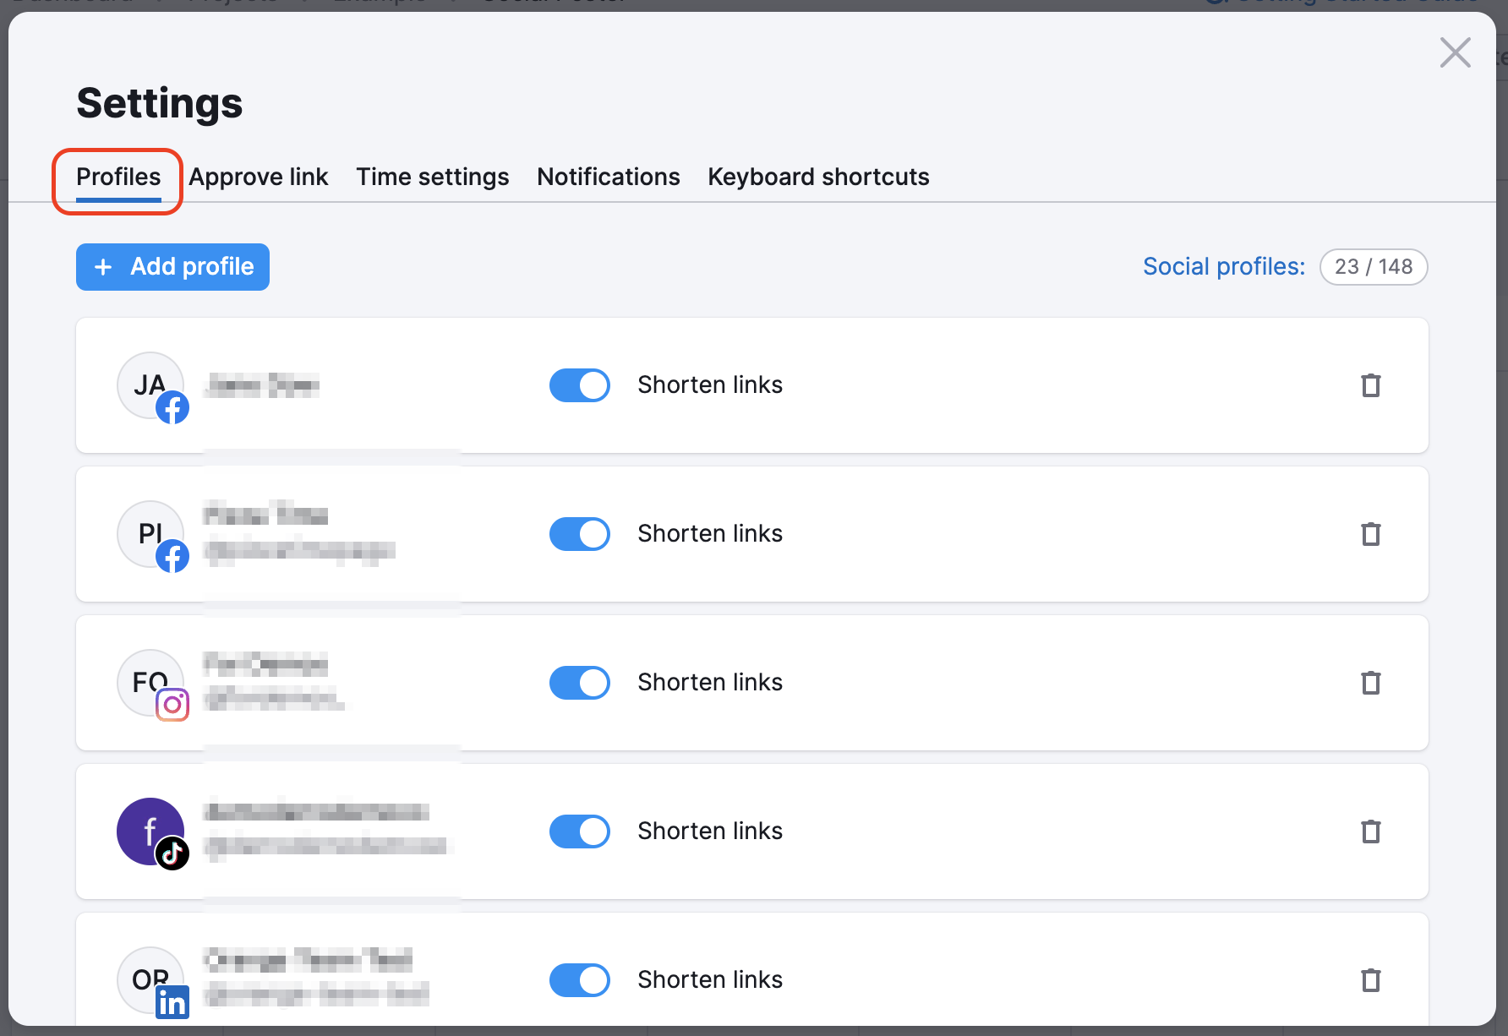Switch to the Approve link tab

(x=259, y=177)
